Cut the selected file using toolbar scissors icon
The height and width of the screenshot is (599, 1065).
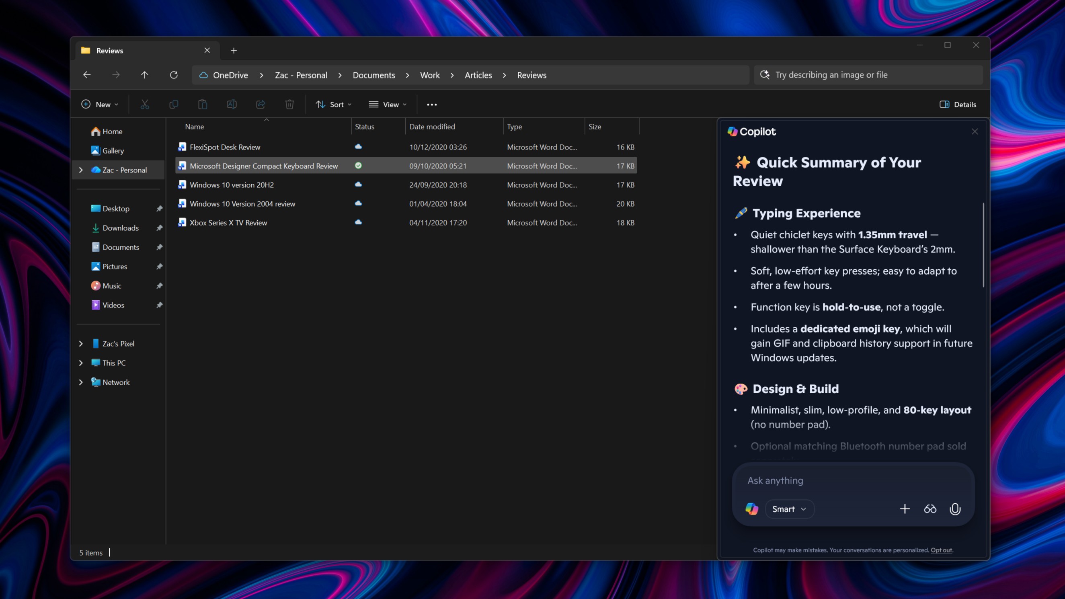click(145, 104)
